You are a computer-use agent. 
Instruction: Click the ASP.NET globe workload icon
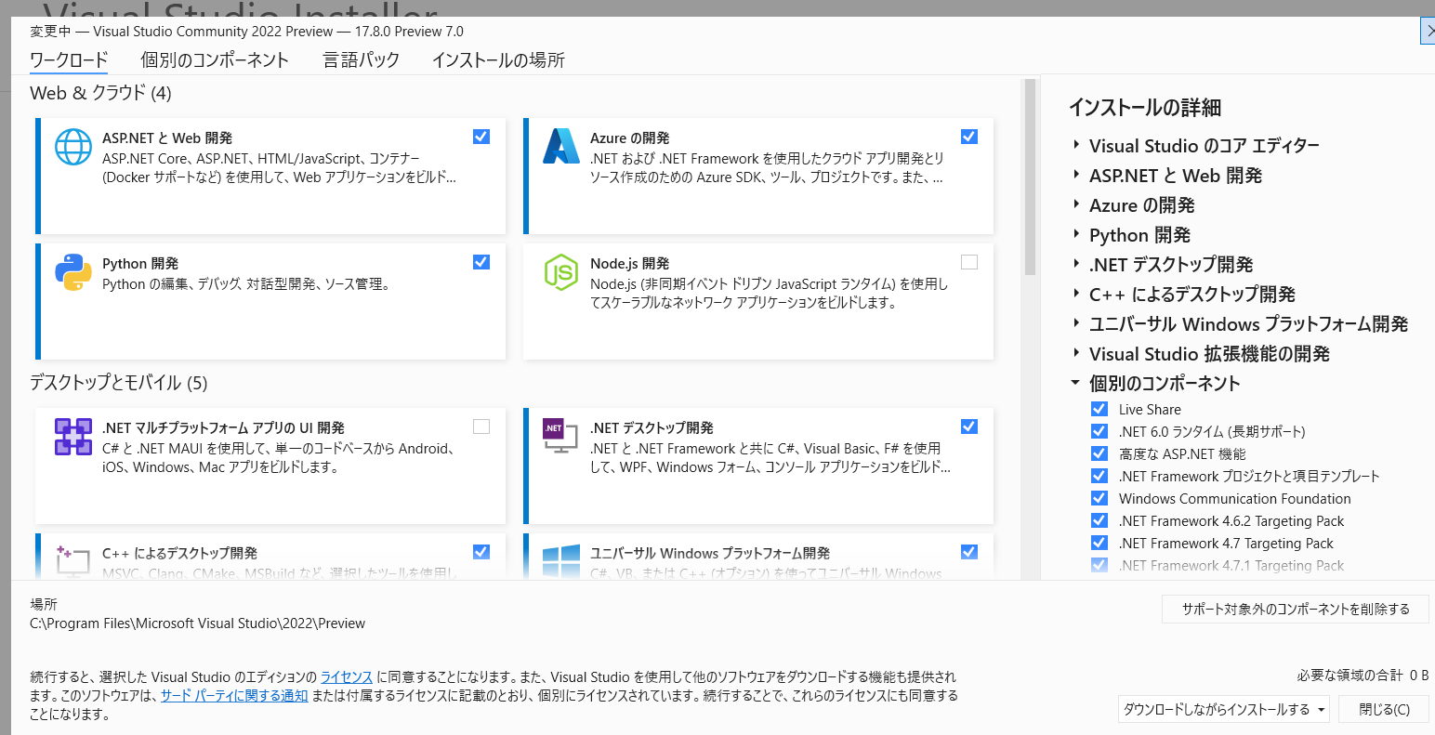pyautogui.click(x=72, y=147)
